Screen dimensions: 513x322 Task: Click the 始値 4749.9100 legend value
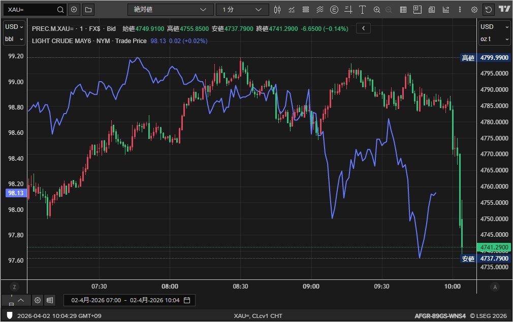tap(143, 29)
